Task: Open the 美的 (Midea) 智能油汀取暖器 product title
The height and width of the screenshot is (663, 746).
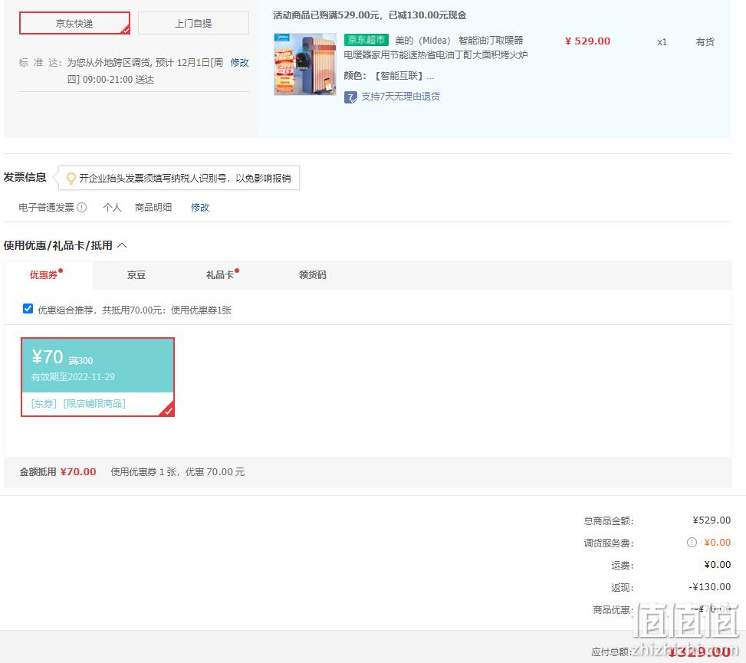Action: point(458,41)
